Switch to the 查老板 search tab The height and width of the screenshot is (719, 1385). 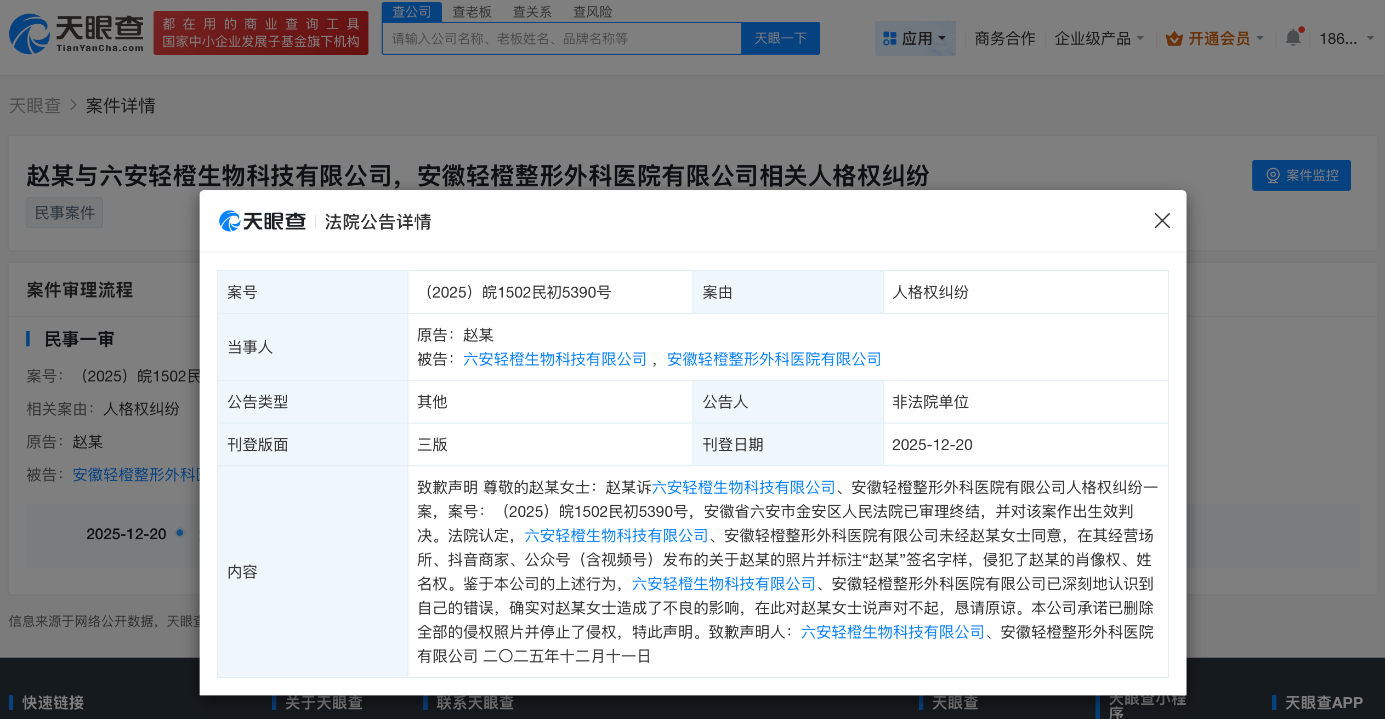472,12
